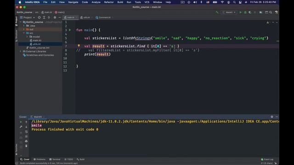Viewport: 294px width, 165px height.
Task: Open the MainKt run configuration dropdown
Action: click(x=229, y=12)
